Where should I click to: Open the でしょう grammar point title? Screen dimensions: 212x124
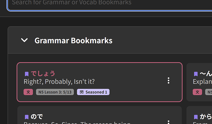(43, 74)
